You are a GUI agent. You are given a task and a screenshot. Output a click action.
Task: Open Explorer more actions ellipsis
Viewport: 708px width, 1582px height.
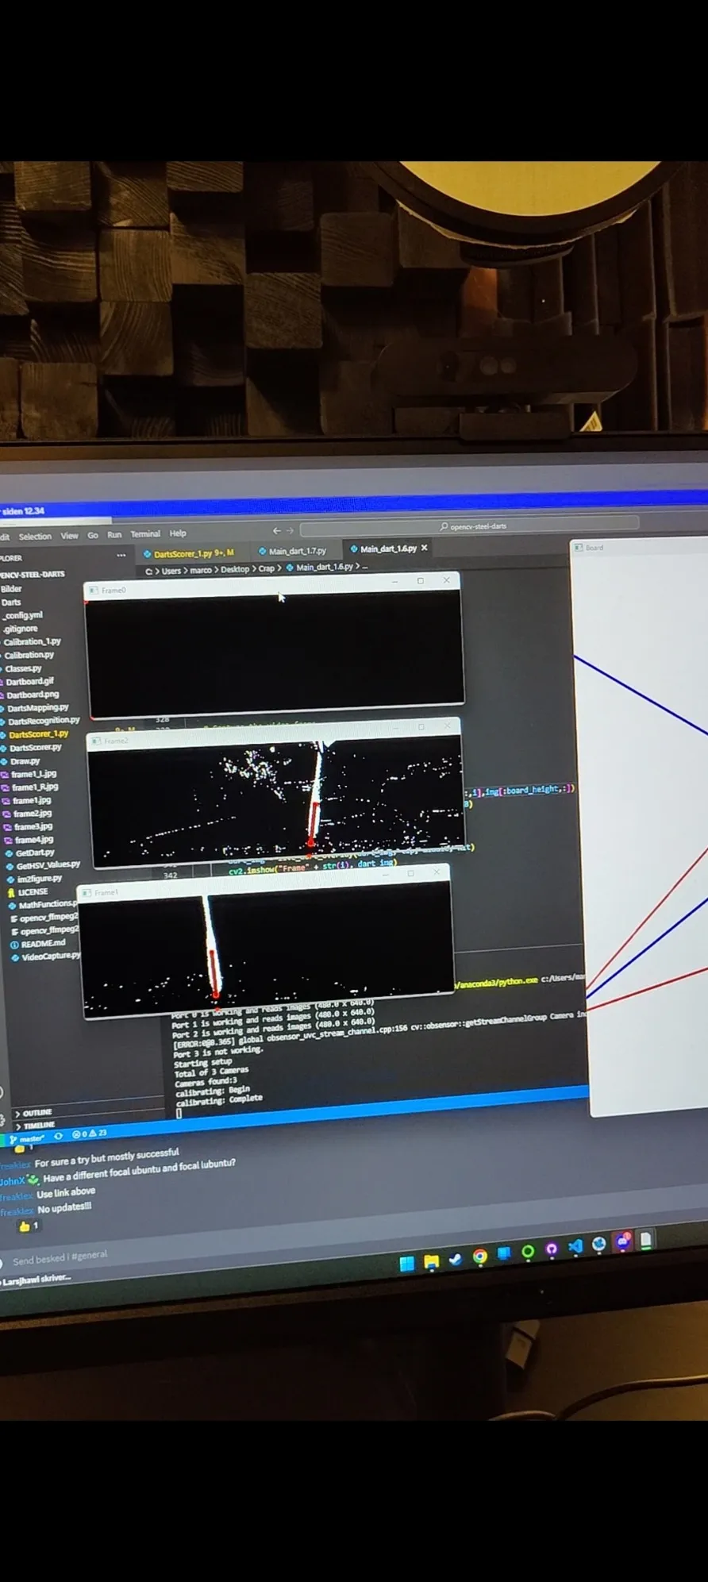(x=121, y=556)
